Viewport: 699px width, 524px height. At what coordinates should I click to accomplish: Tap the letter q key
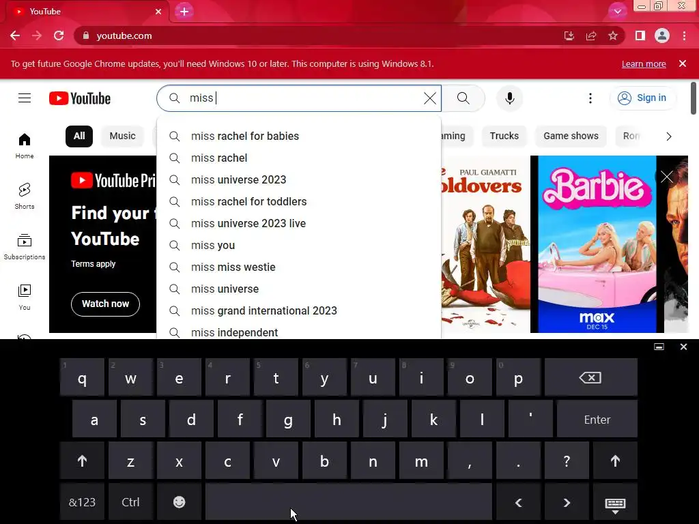pyautogui.click(x=82, y=378)
